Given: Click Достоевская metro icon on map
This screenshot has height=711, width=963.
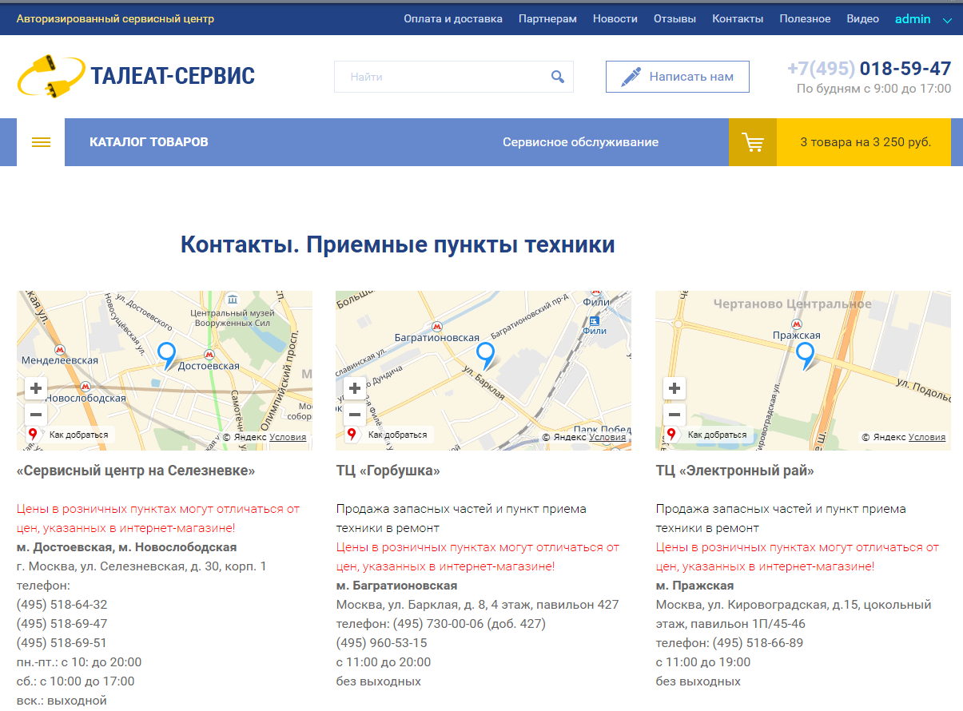Looking at the screenshot, I should tap(209, 354).
